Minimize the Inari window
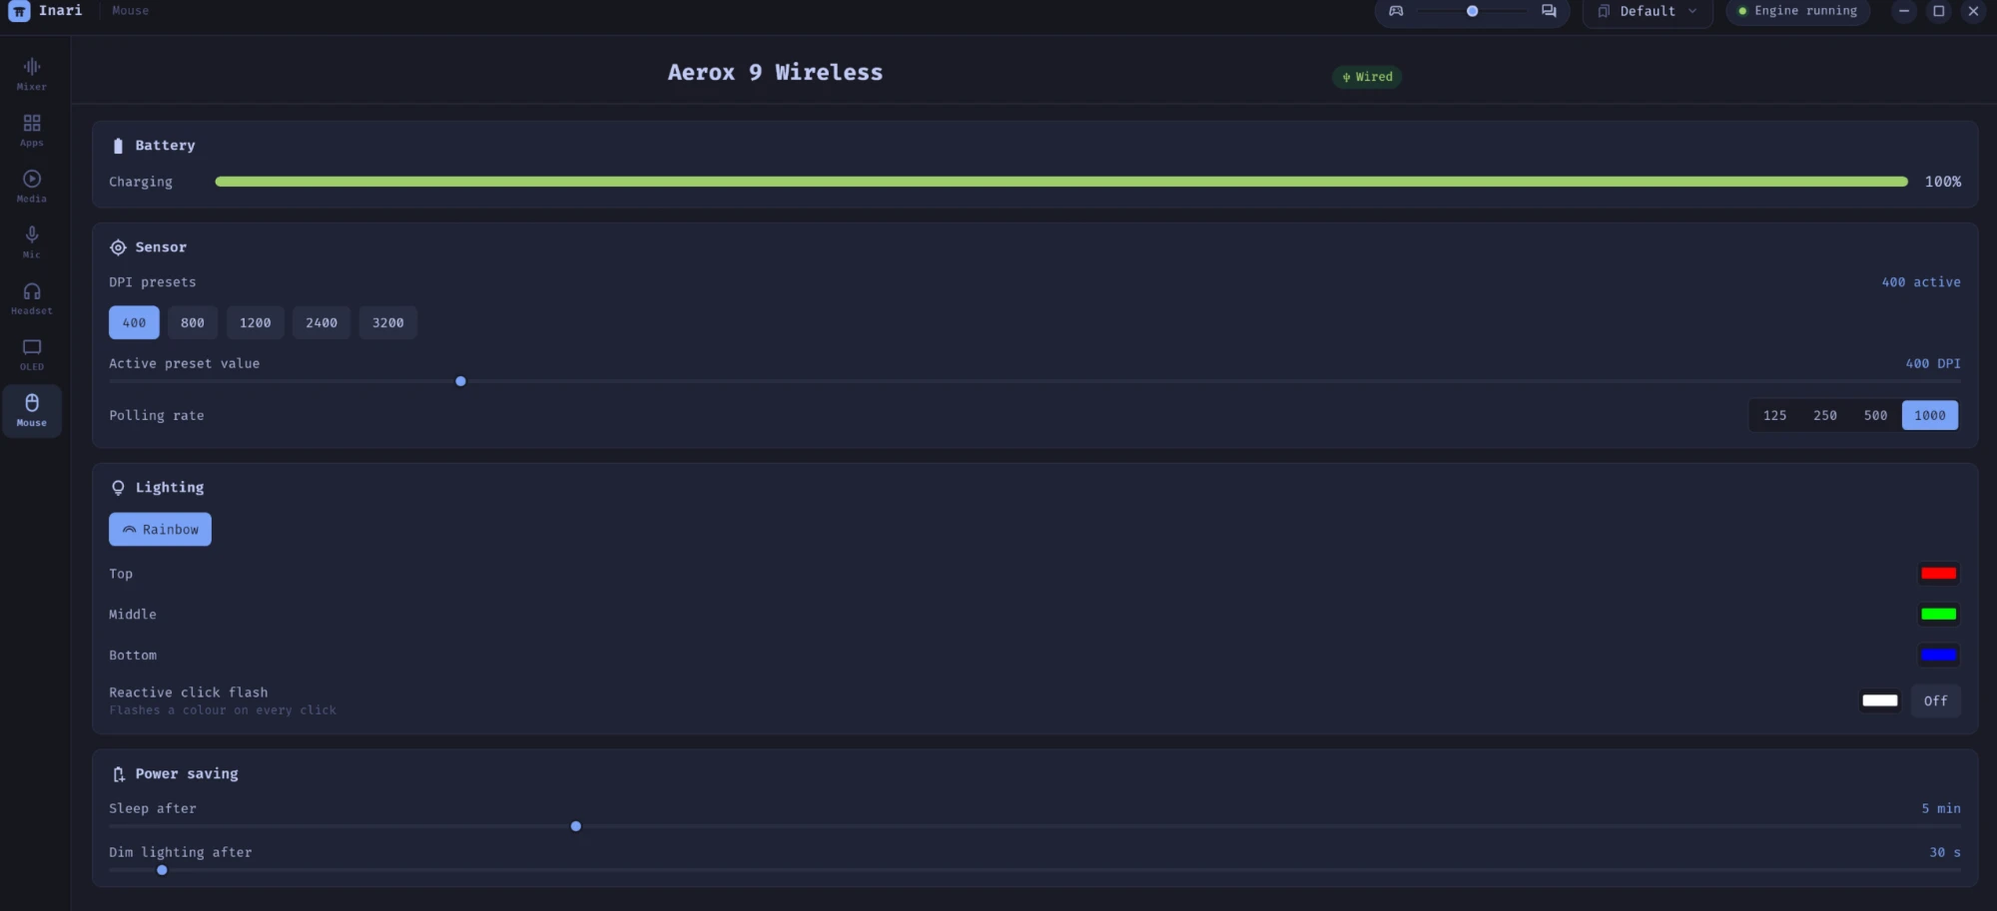 pos(1904,11)
